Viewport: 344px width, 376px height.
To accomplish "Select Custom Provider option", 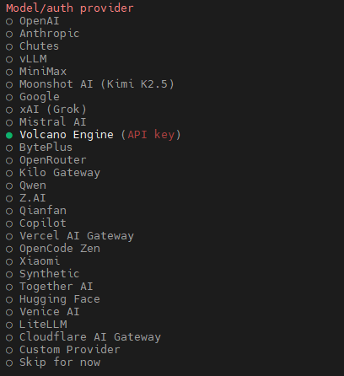I will (63, 350).
